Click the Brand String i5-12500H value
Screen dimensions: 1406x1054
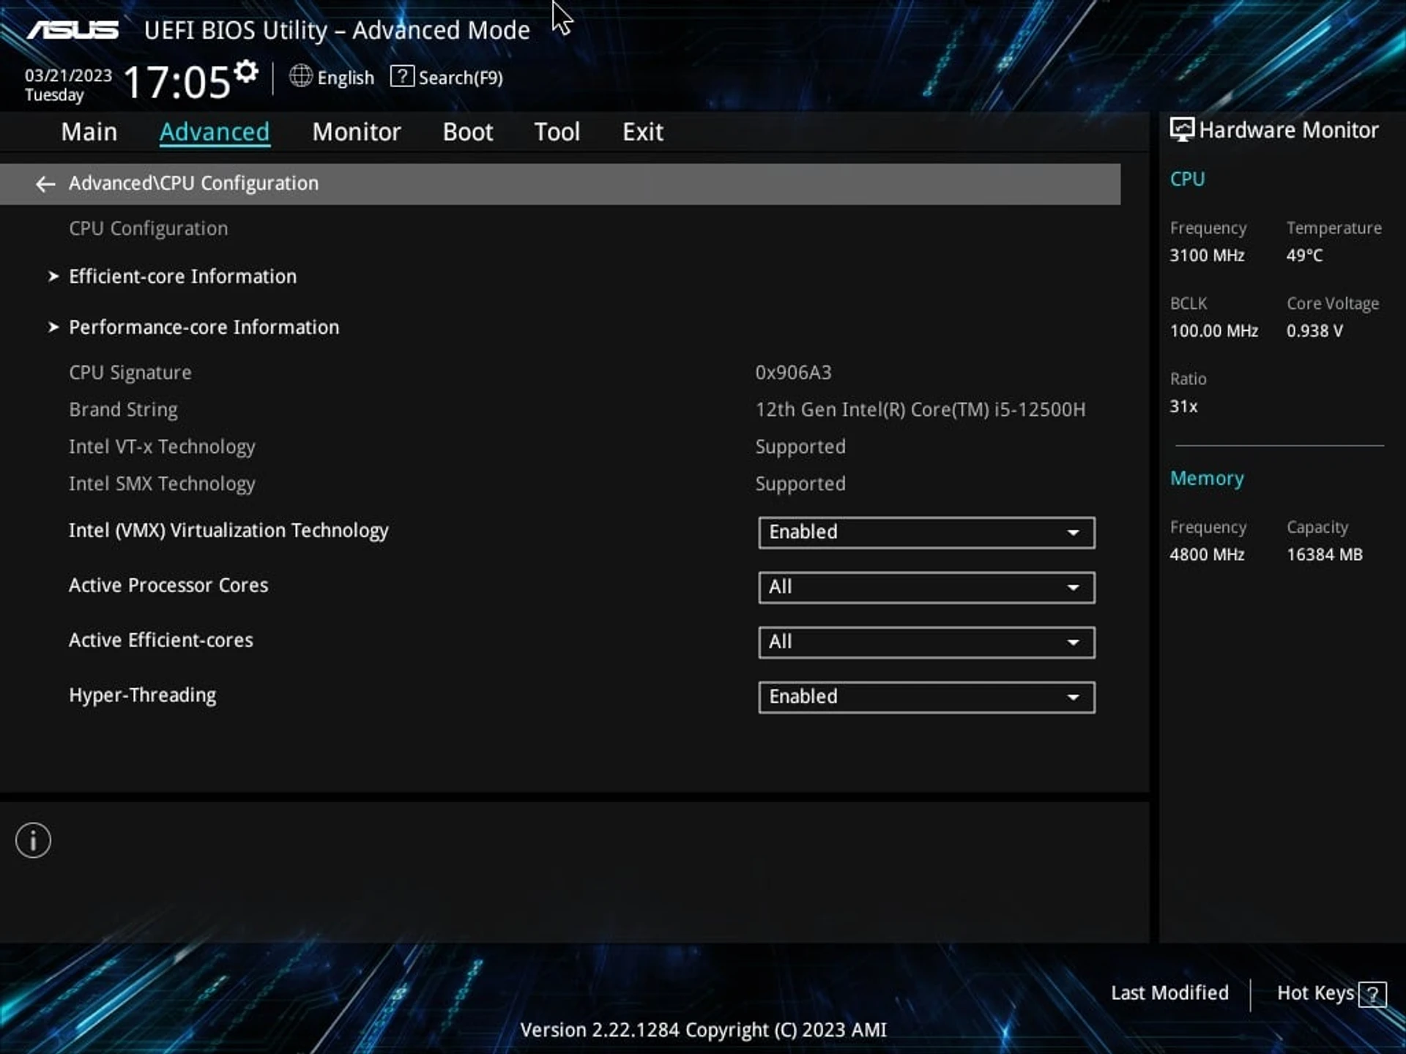click(920, 410)
